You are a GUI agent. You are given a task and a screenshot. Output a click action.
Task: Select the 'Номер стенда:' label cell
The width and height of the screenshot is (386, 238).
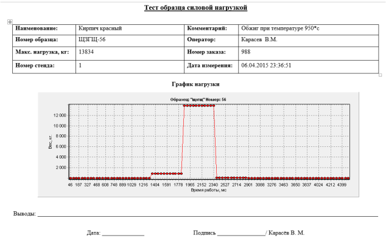pyautogui.click(x=44, y=67)
